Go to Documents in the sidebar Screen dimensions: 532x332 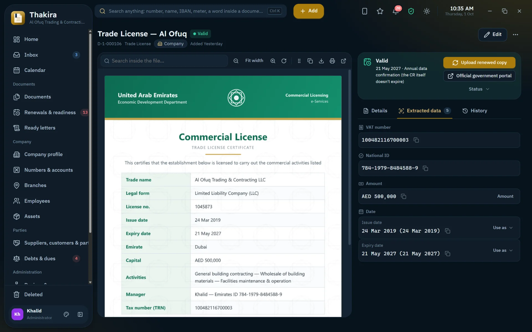(x=47, y=97)
